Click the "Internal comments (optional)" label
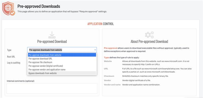This screenshot has height=98, width=203. [x=21, y=81]
